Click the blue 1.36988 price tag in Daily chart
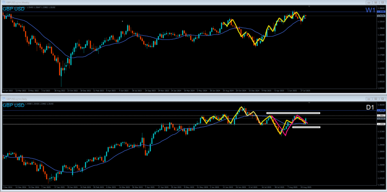This screenshot has height=192, width=387. click(381, 111)
